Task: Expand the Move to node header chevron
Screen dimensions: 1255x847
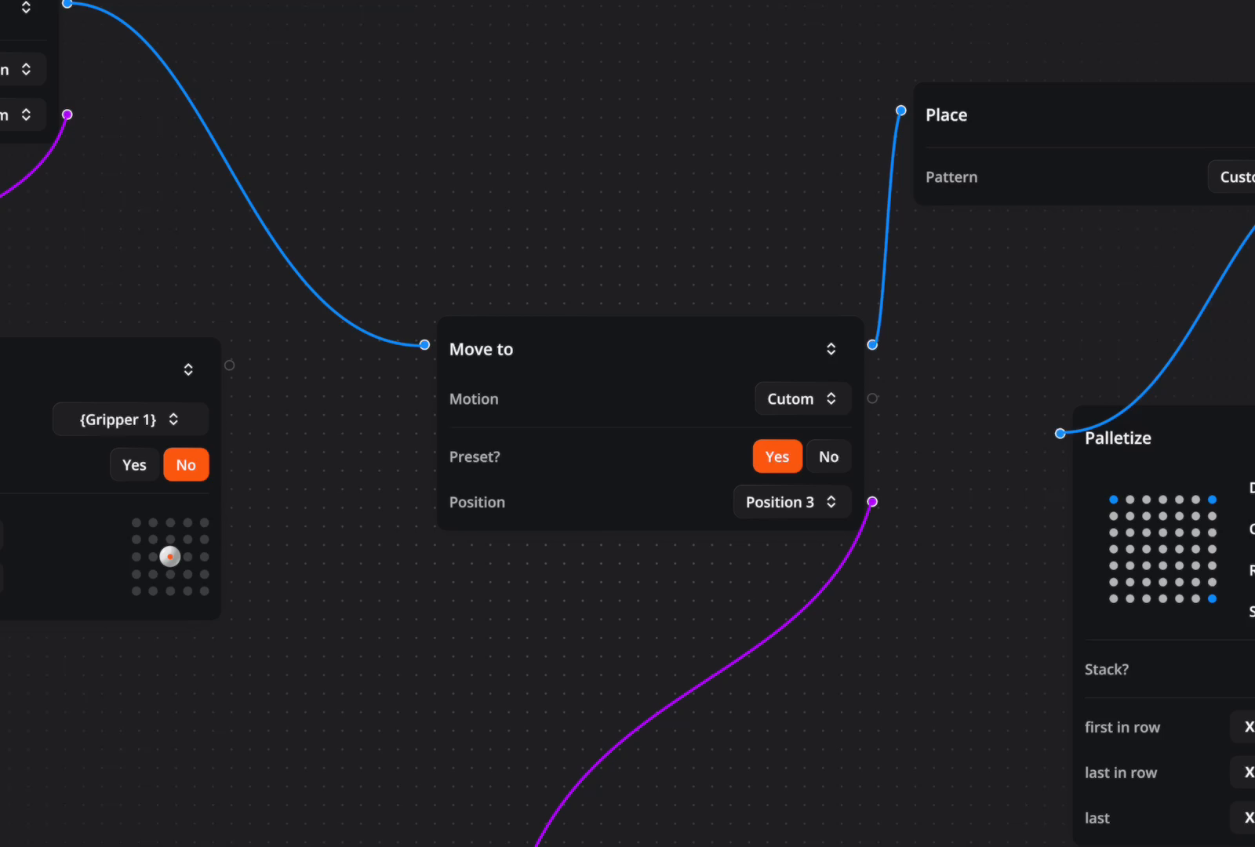Action: 831,349
